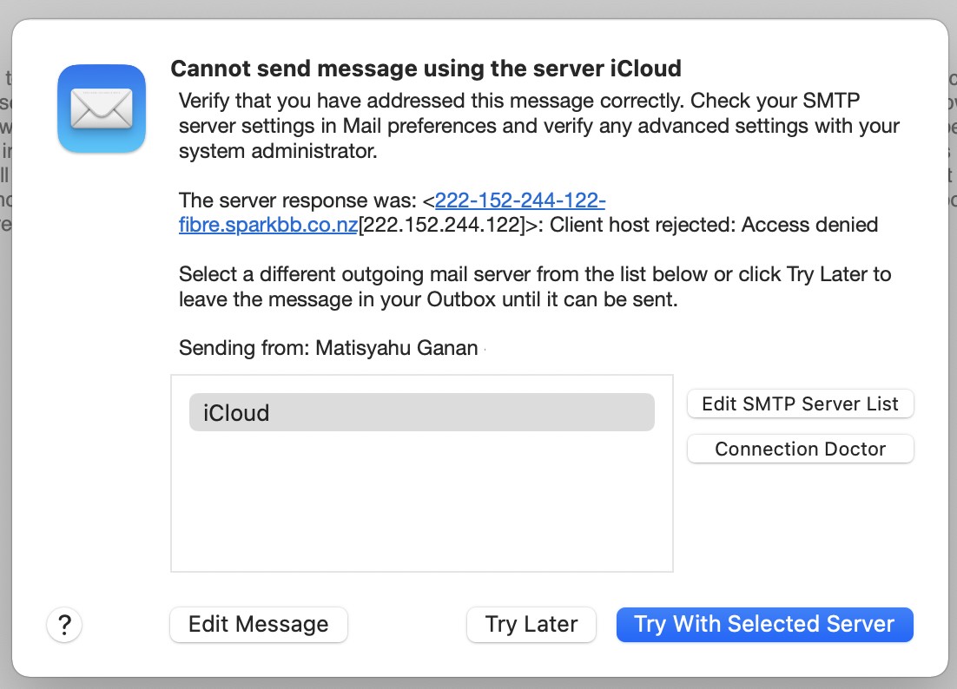Click the bracketed IP address 222.152.244.122
Screen dimensions: 957x689
pyautogui.click(x=443, y=226)
